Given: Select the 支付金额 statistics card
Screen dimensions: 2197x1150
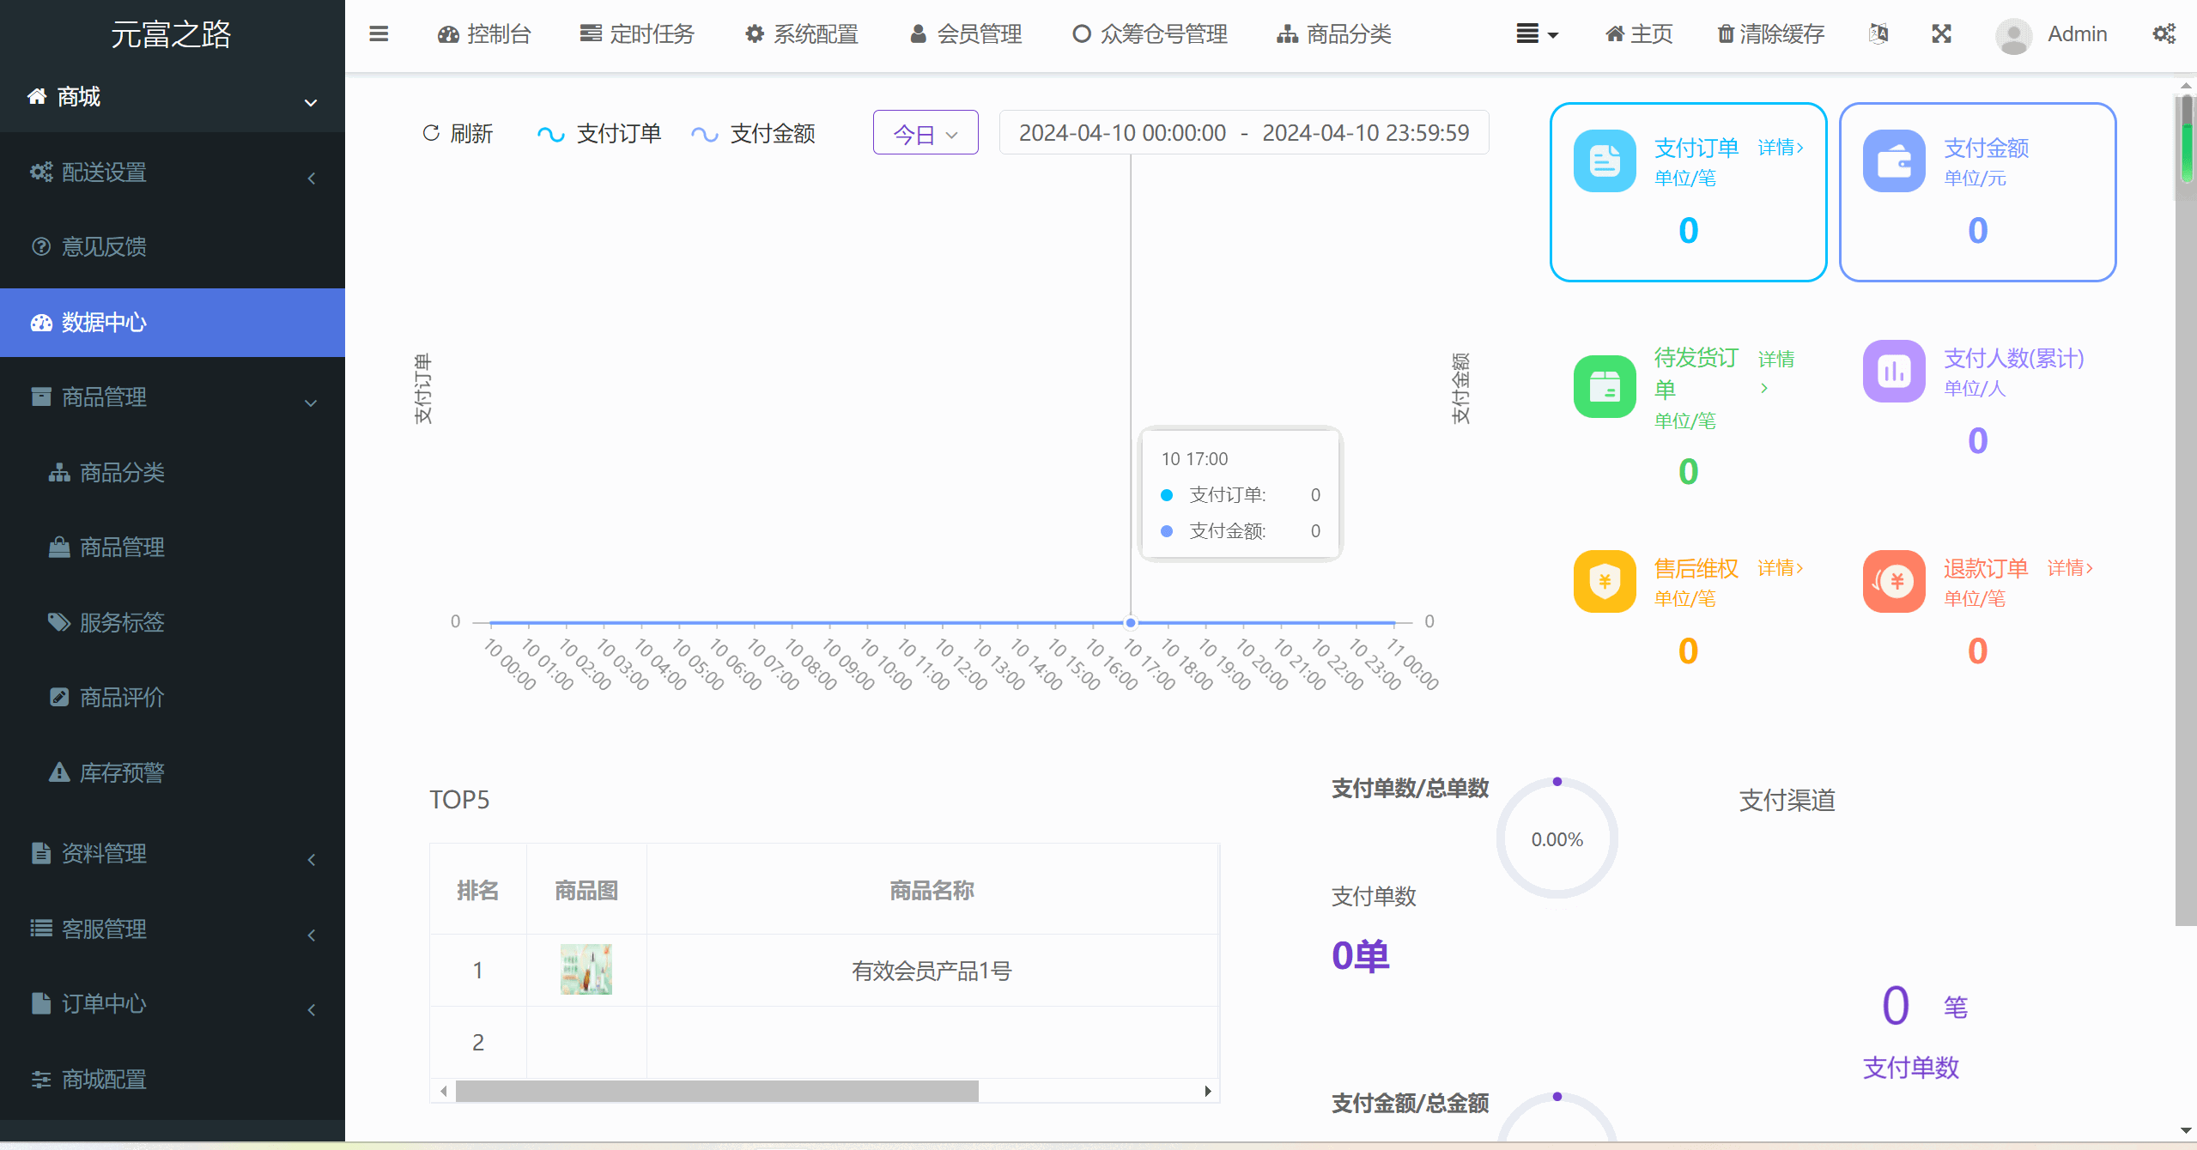Looking at the screenshot, I should pyautogui.click(x=1976, y=192).
